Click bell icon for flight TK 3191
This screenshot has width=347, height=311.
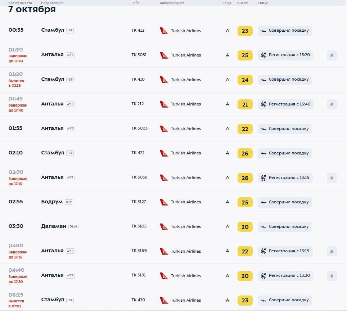[x=332, y=276]
